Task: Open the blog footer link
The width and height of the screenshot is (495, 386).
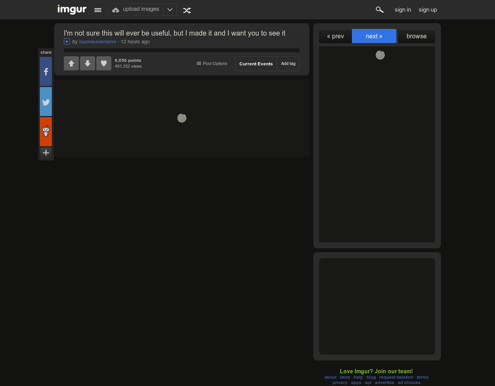Action: point(371,377)
